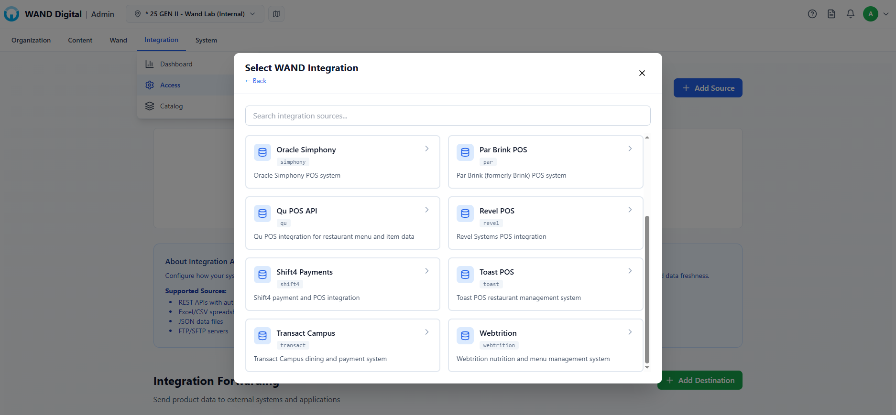The height and width of the screenshot is (415, 896).
Task: Switch to the System tab
Action: click(x=206, y=40)
